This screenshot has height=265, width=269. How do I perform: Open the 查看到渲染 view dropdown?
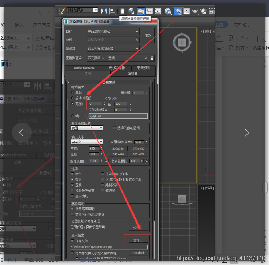[x=117, y=58]
